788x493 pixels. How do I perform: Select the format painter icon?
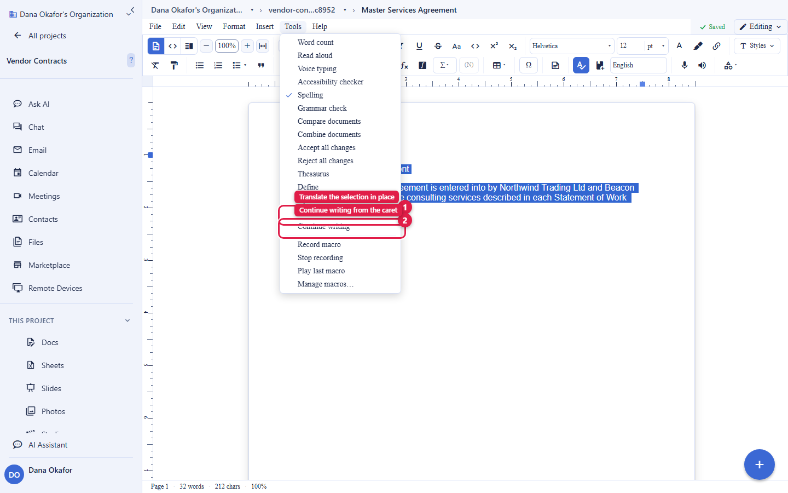point(174,66)
